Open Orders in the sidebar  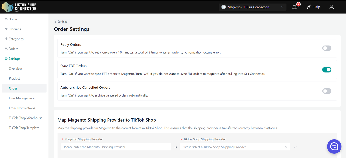point(13,49)
